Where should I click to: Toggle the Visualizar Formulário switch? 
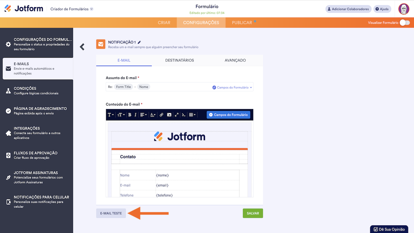pos(405,23)
